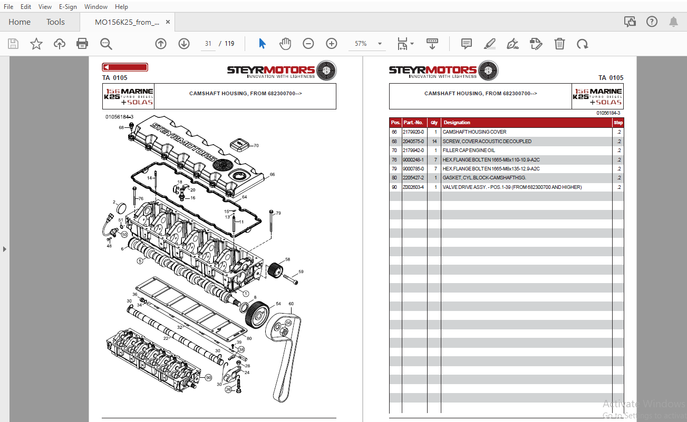The height and width of the screenshot is (422, 687).
Task: Edit the current page number field
Action: point(208,44)
